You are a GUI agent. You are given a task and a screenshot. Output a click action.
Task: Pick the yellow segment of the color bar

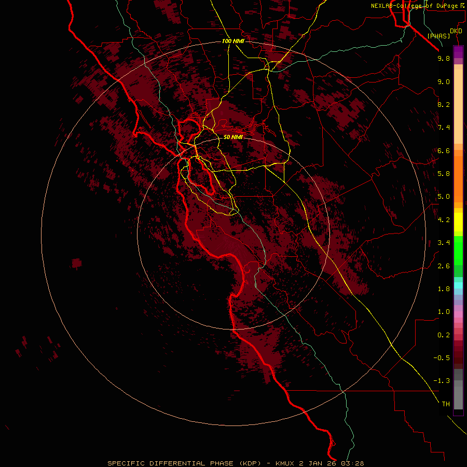pyautogui.click(x=458, y=222)
